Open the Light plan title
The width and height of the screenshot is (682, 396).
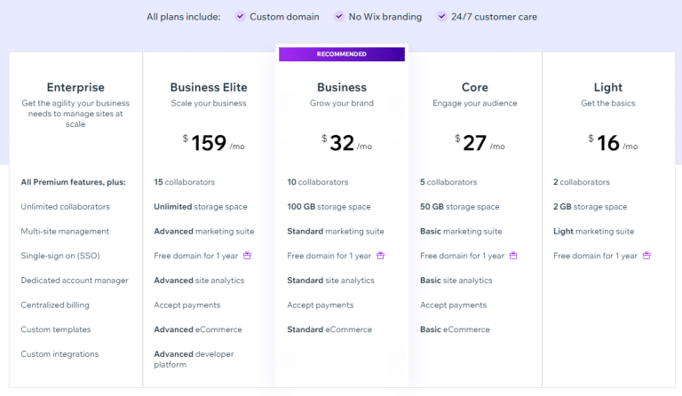608,87
